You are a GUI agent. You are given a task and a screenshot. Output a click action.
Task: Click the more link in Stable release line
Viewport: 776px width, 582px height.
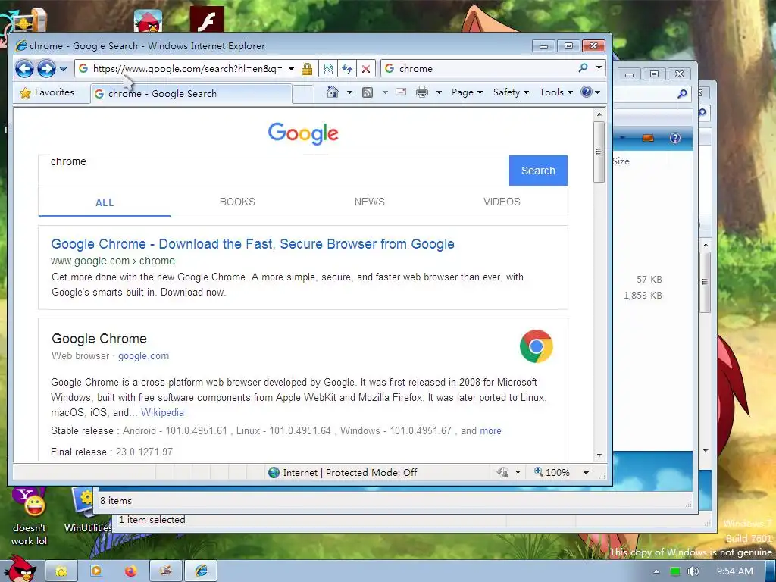[490, 431]
